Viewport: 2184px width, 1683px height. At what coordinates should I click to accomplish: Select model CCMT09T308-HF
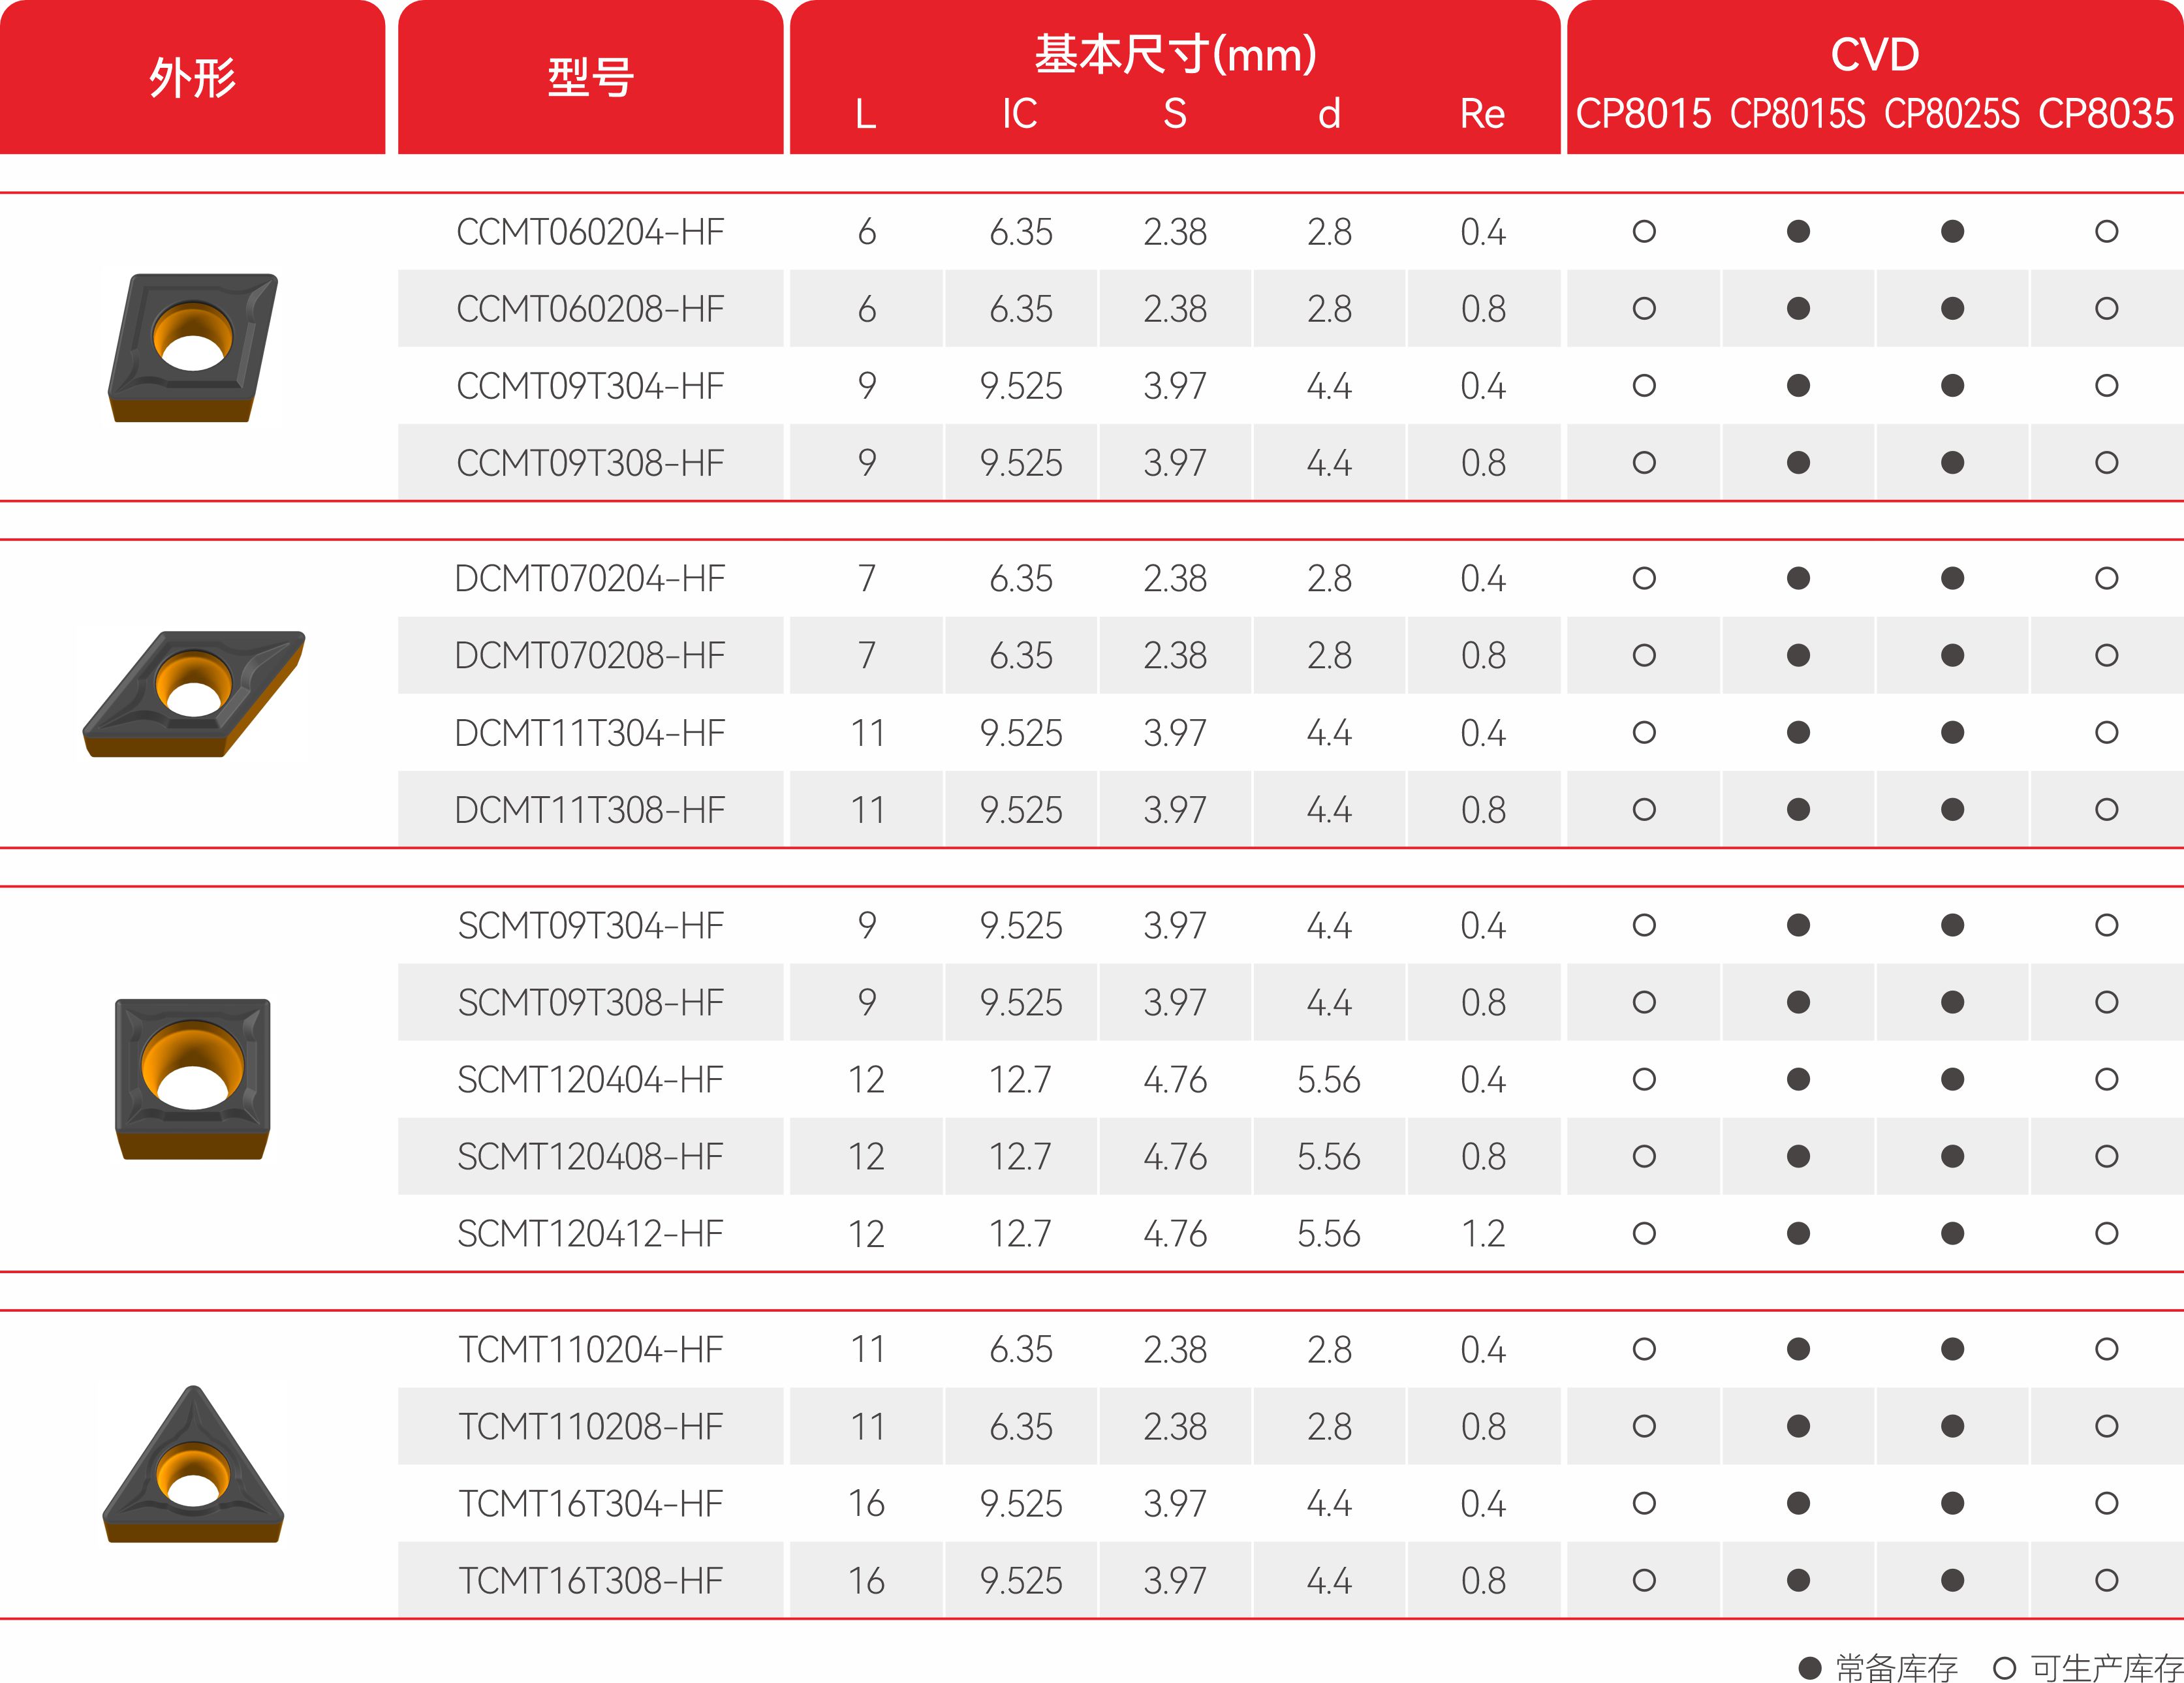(590, 463)
